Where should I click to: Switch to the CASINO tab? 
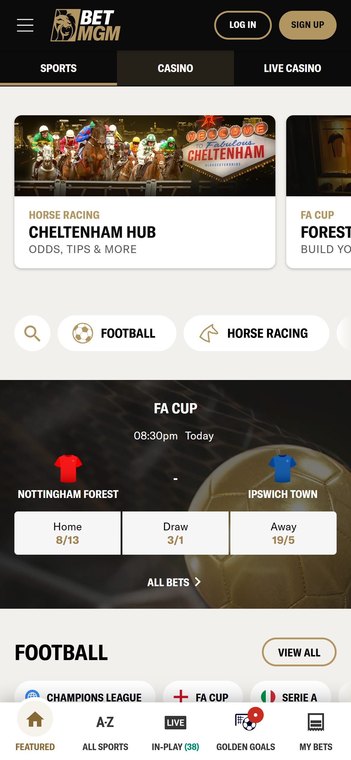pos(175,68)
